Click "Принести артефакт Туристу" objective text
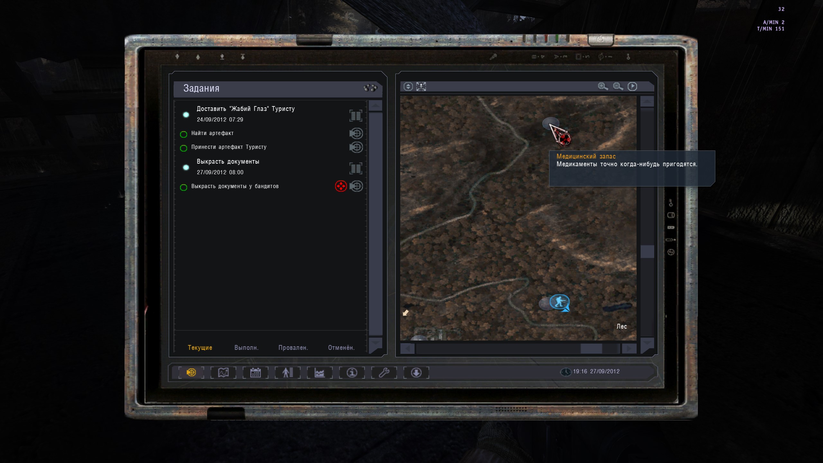823x463 pixels. [x=229, y=147]
